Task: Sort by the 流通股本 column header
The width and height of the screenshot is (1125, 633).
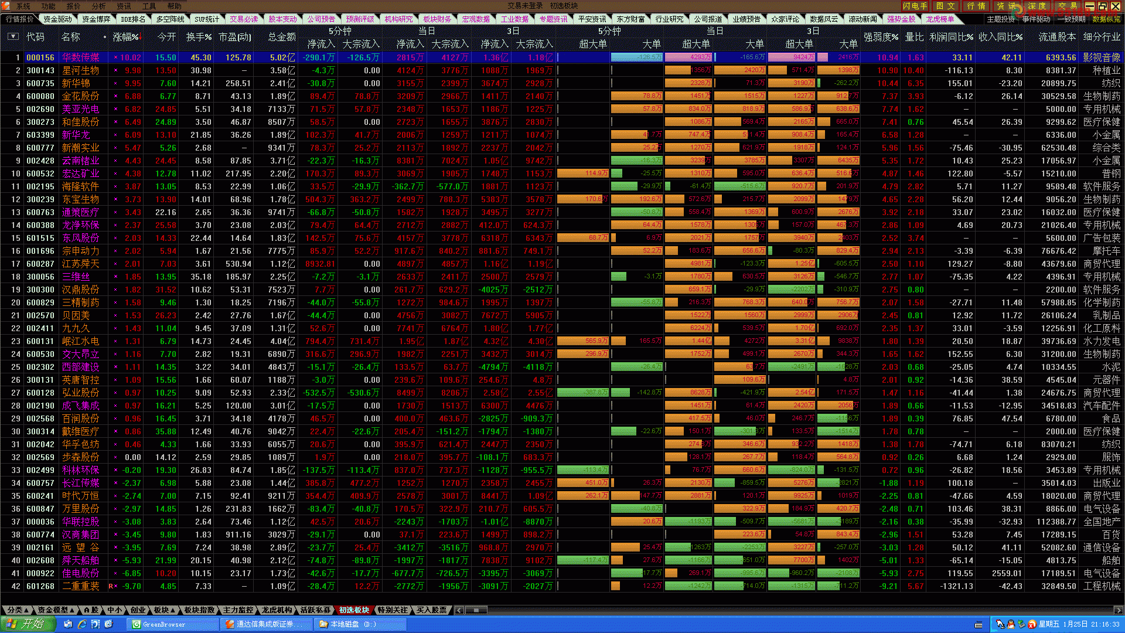Action: [x=1057, y=37]
